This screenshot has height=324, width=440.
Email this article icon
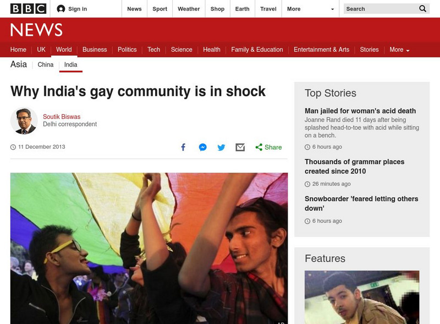tap(240, 147)
